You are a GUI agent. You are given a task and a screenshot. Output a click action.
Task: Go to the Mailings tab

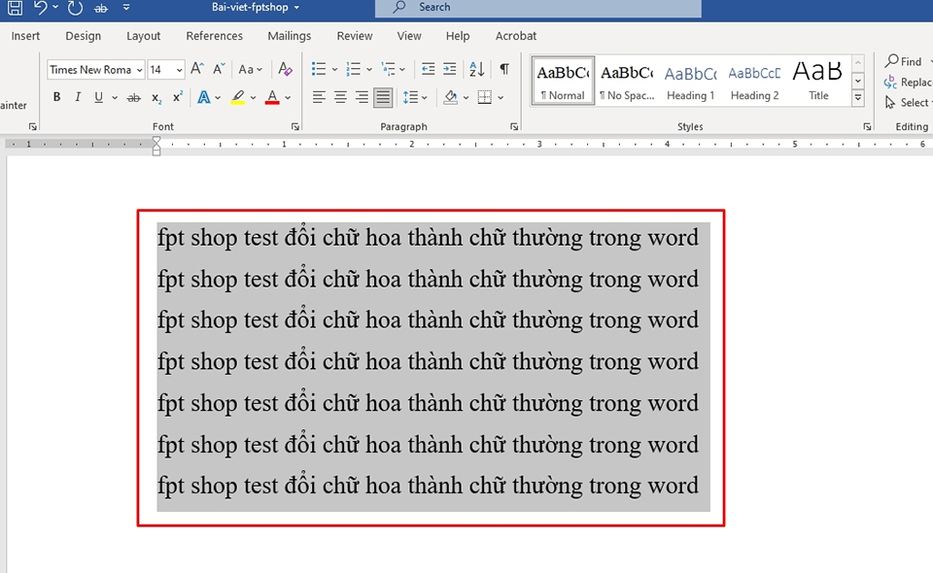[x=290, y=36]
